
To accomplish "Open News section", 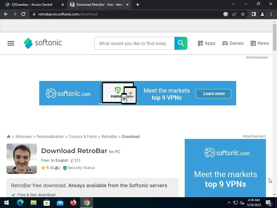I will pos(260,43).
